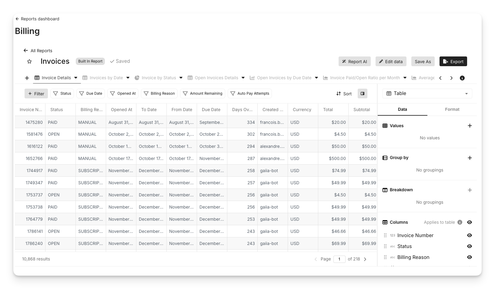Go to next page of results
The width and height of the screenshot is (495, 289).
(365, 259)
